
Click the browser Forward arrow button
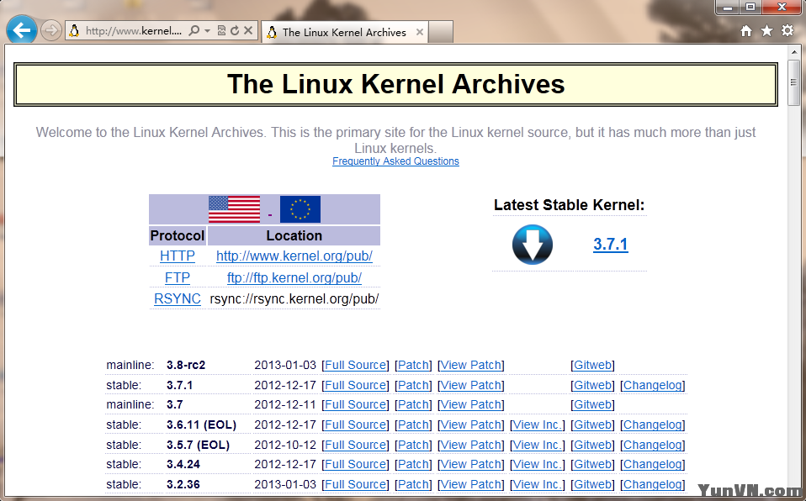(50, 31)
